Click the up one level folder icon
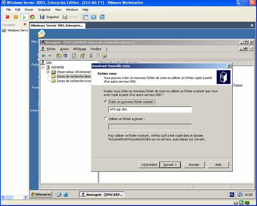The width and height of the screenshot is (257, 206). 59,56
